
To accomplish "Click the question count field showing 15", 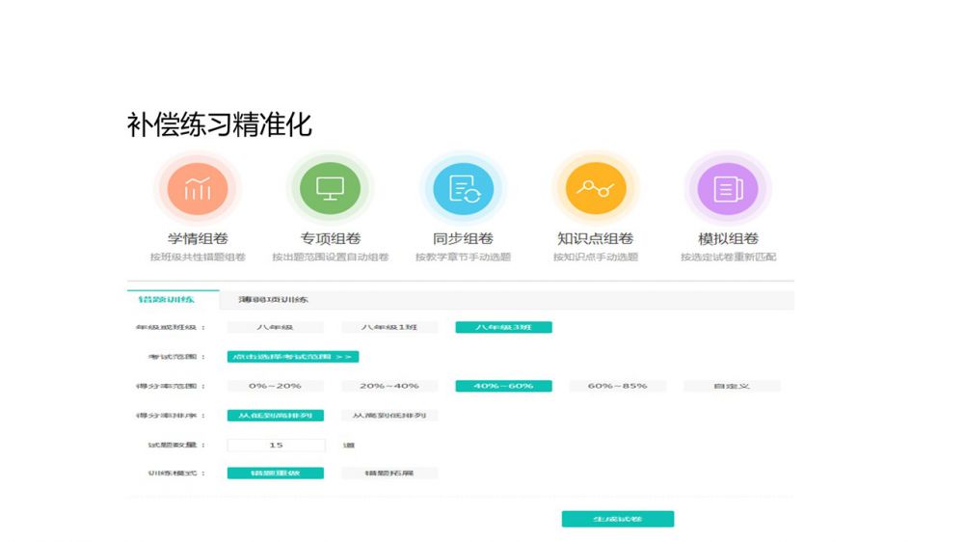I will pyautogui.click(x=276, y=445).
